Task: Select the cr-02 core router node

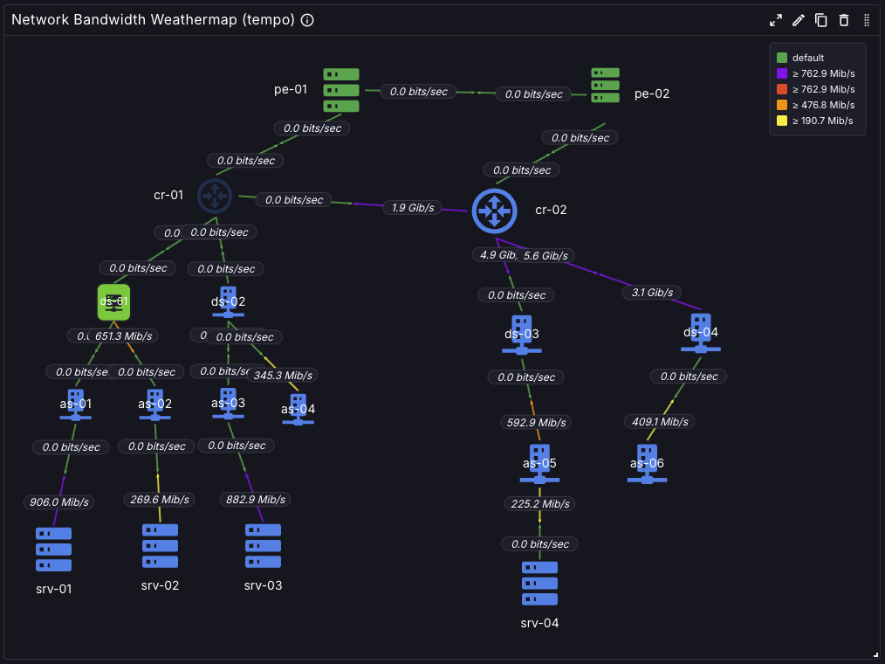Action: (x=494, y=211)
